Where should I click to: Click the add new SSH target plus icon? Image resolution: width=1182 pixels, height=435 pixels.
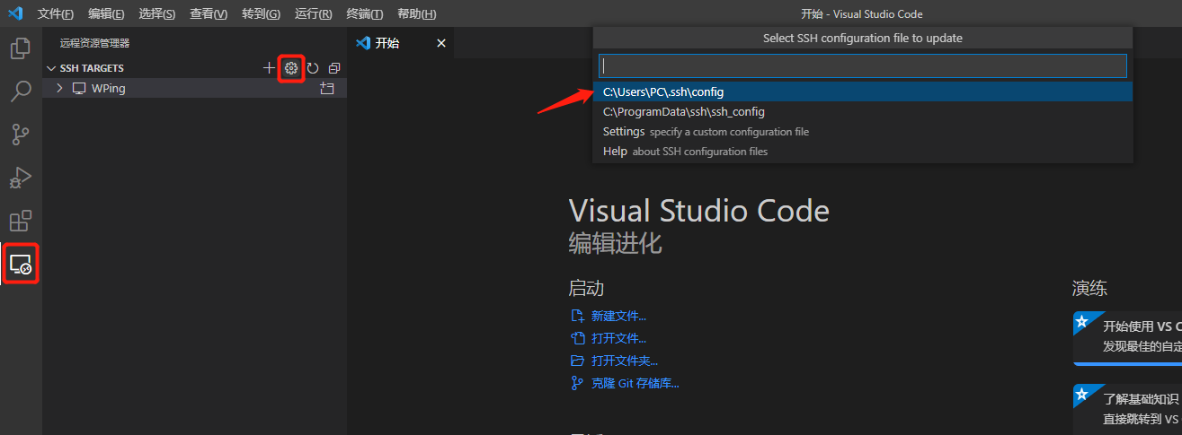[x=269, y=68]
